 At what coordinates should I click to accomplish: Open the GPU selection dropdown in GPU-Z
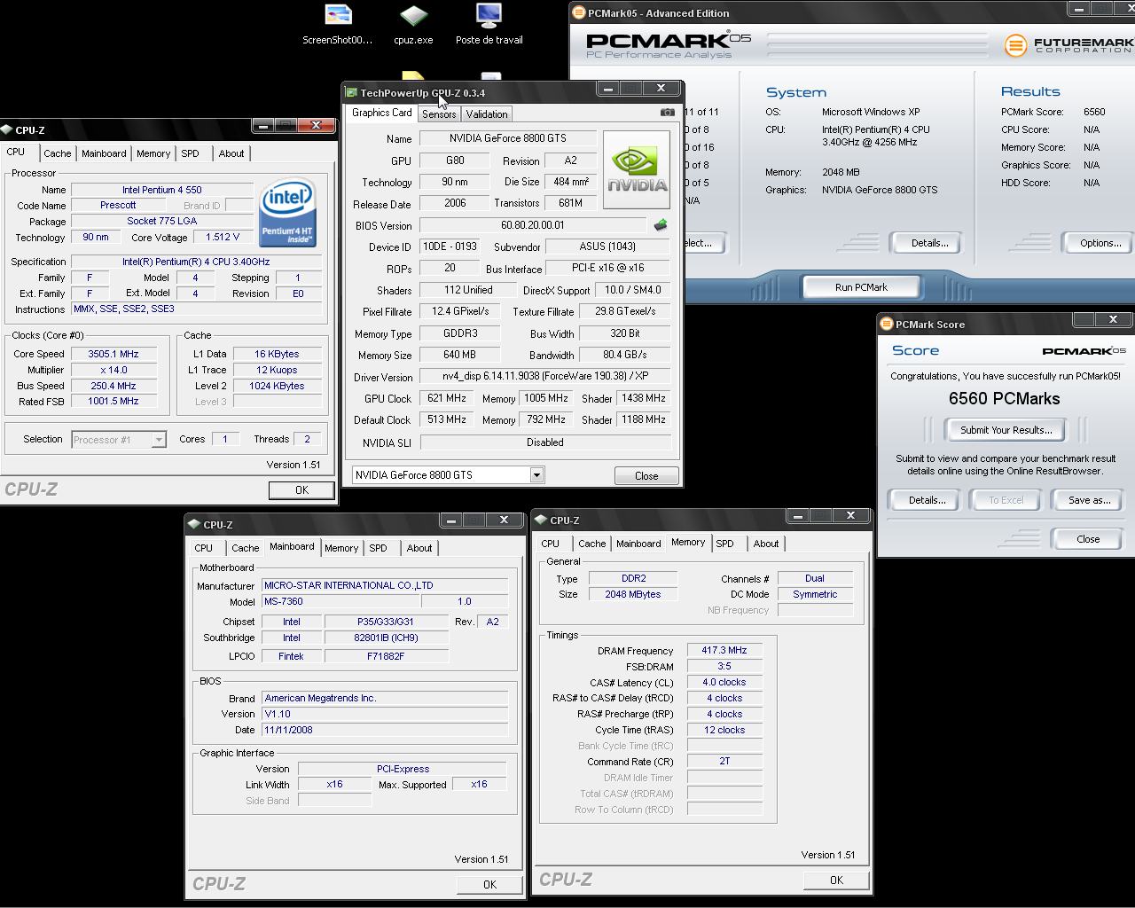tap(536, 475)
